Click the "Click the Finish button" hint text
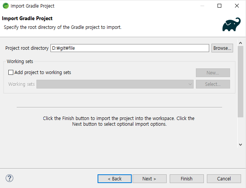This screenshot has width=246, height=188. pyautogui.click(x=119, y=121)
